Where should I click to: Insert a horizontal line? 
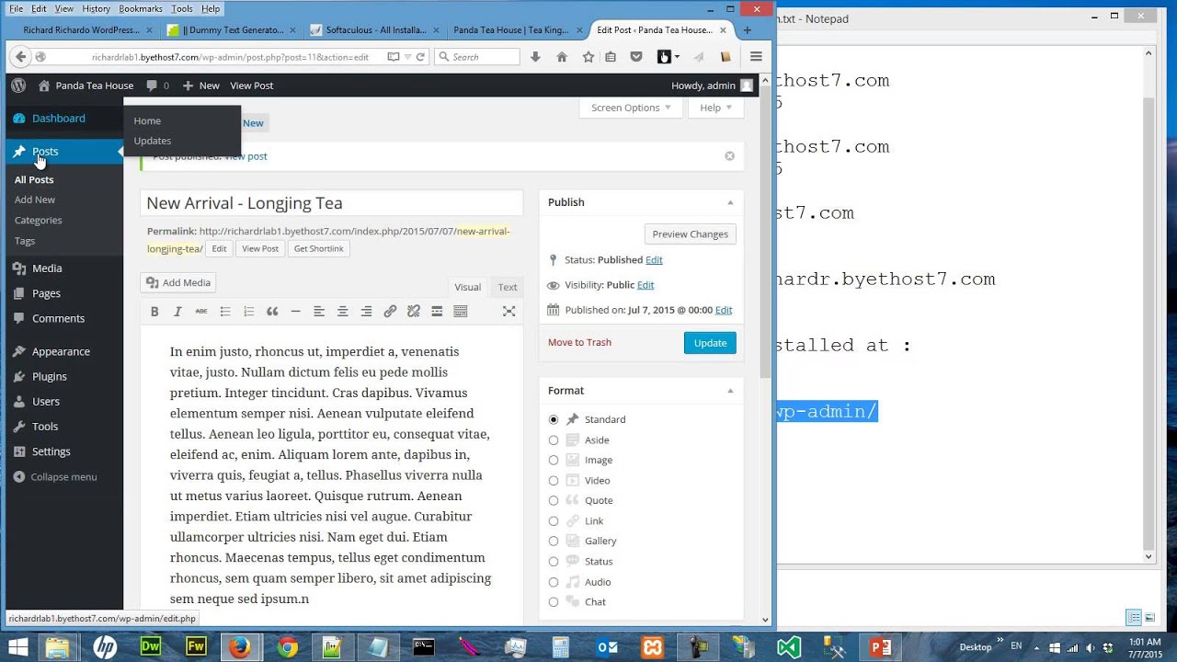pos(295,312)
